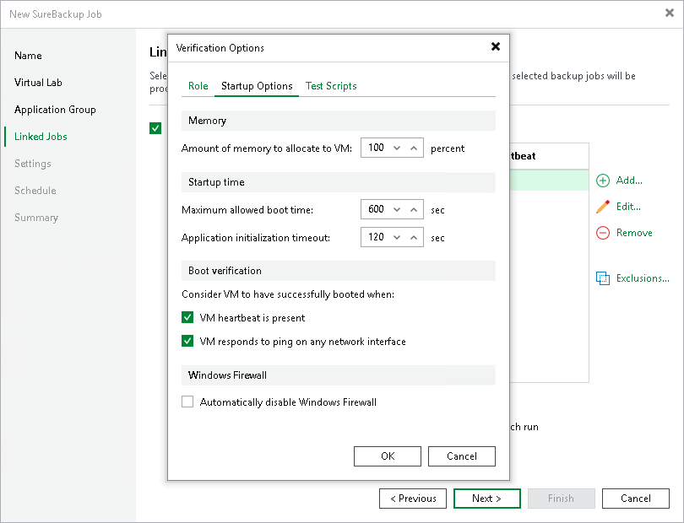684x523 pixels.
Task: Toggle the green checkbox in Linked Jobs page
Action: coord(155,128)
